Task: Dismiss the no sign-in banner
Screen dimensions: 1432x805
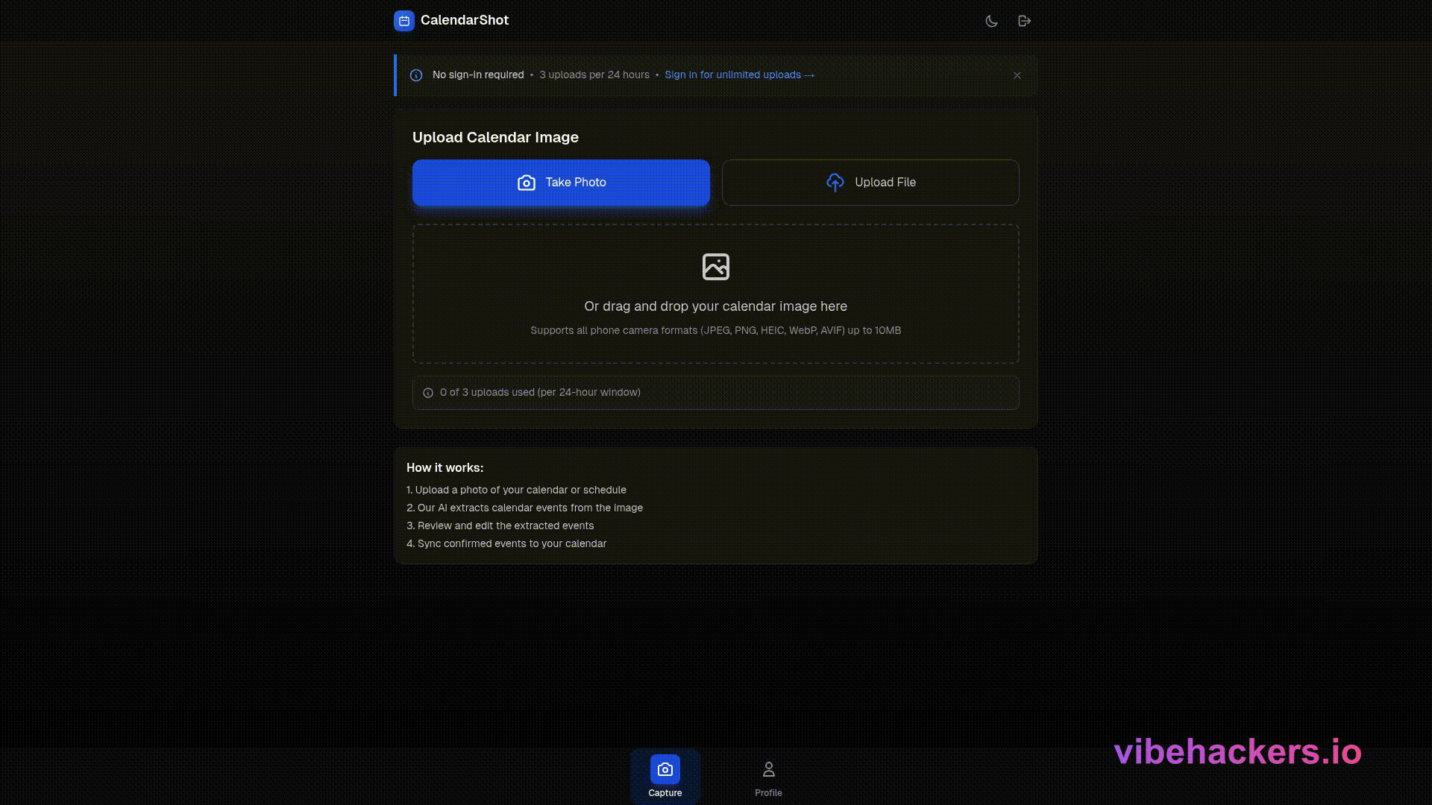Action: [1017, 75]
